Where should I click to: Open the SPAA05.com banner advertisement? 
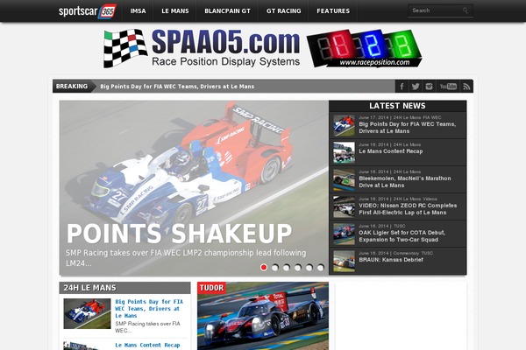(x=263, y=49)
